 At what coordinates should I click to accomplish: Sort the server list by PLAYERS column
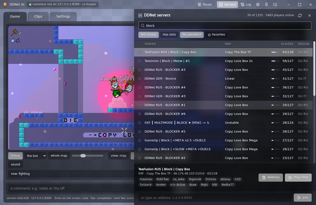287,44
